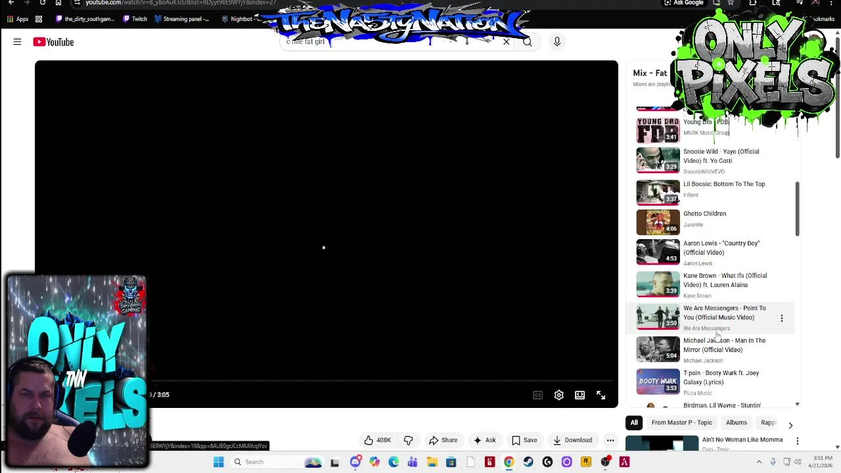Image resolution: width=841 pixels, height=473 pixels.
Task: Like the video with 408K likes
Action: click(x=378, y=440)
